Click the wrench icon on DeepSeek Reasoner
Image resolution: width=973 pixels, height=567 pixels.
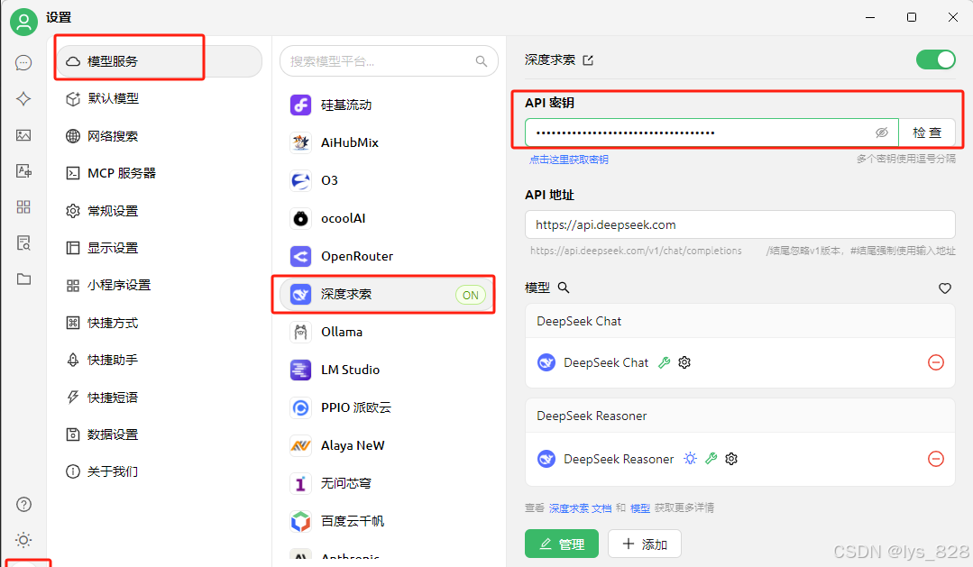click(711, 459)
